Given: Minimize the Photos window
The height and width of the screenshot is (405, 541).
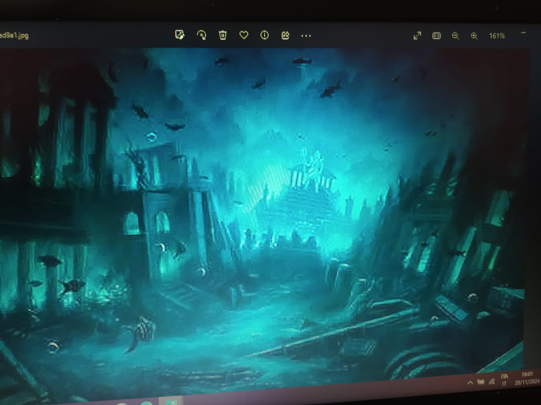Looking at the screenshot, I should (523, 33).
